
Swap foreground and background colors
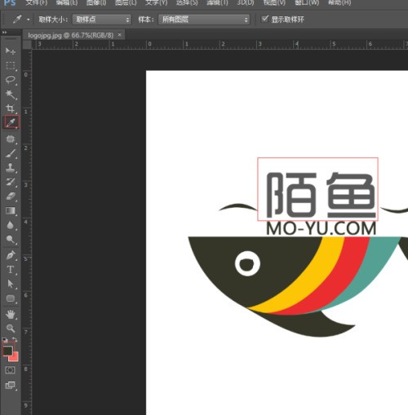point(15,339)
